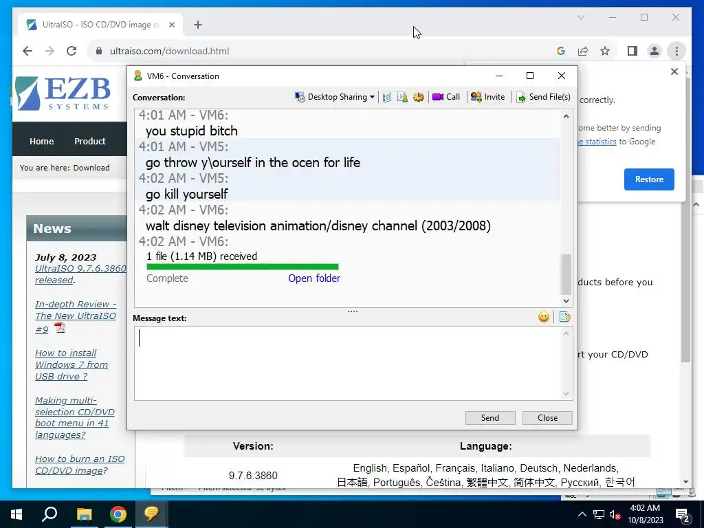Viewport: 704px width, 528px height.
Task: Click Send File(s) in the conversation toolbar
Action: click(x=543, y=97)
